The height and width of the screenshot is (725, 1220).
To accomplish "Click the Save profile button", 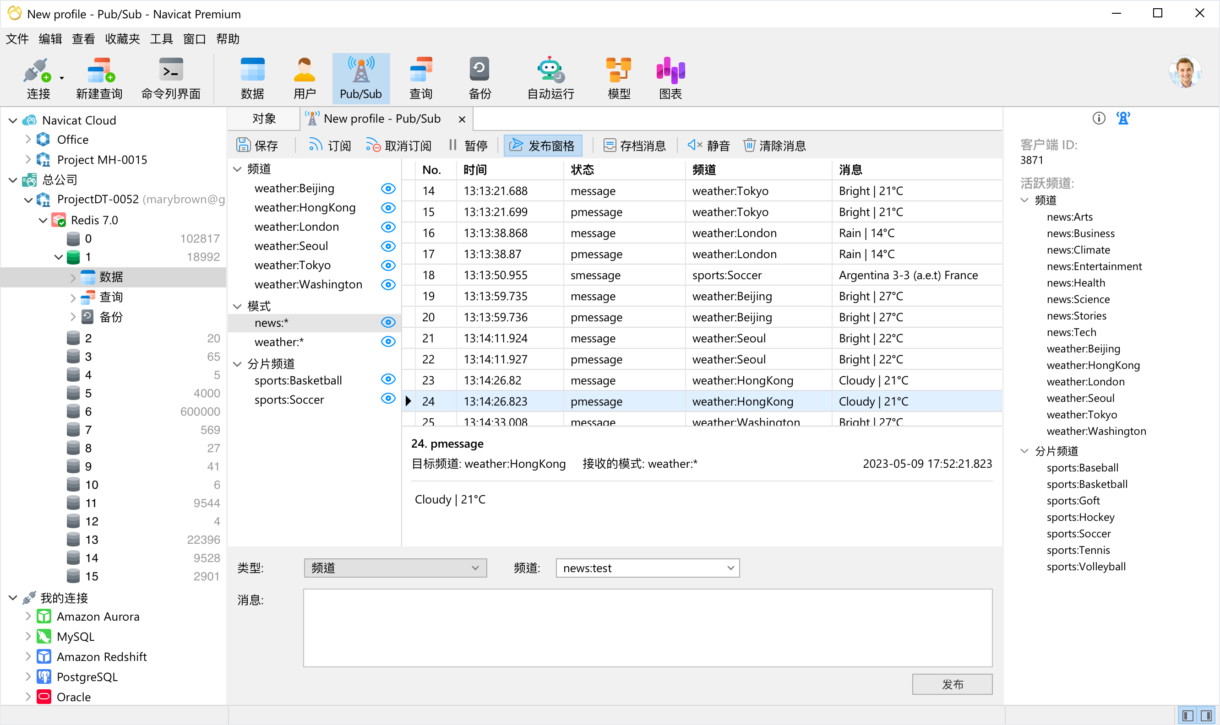I will (x=257, y=146).
